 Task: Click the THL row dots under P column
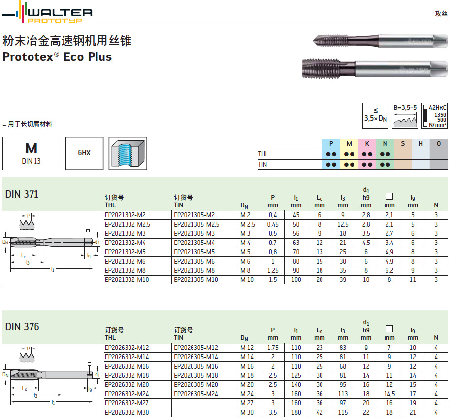click(331, 154)
